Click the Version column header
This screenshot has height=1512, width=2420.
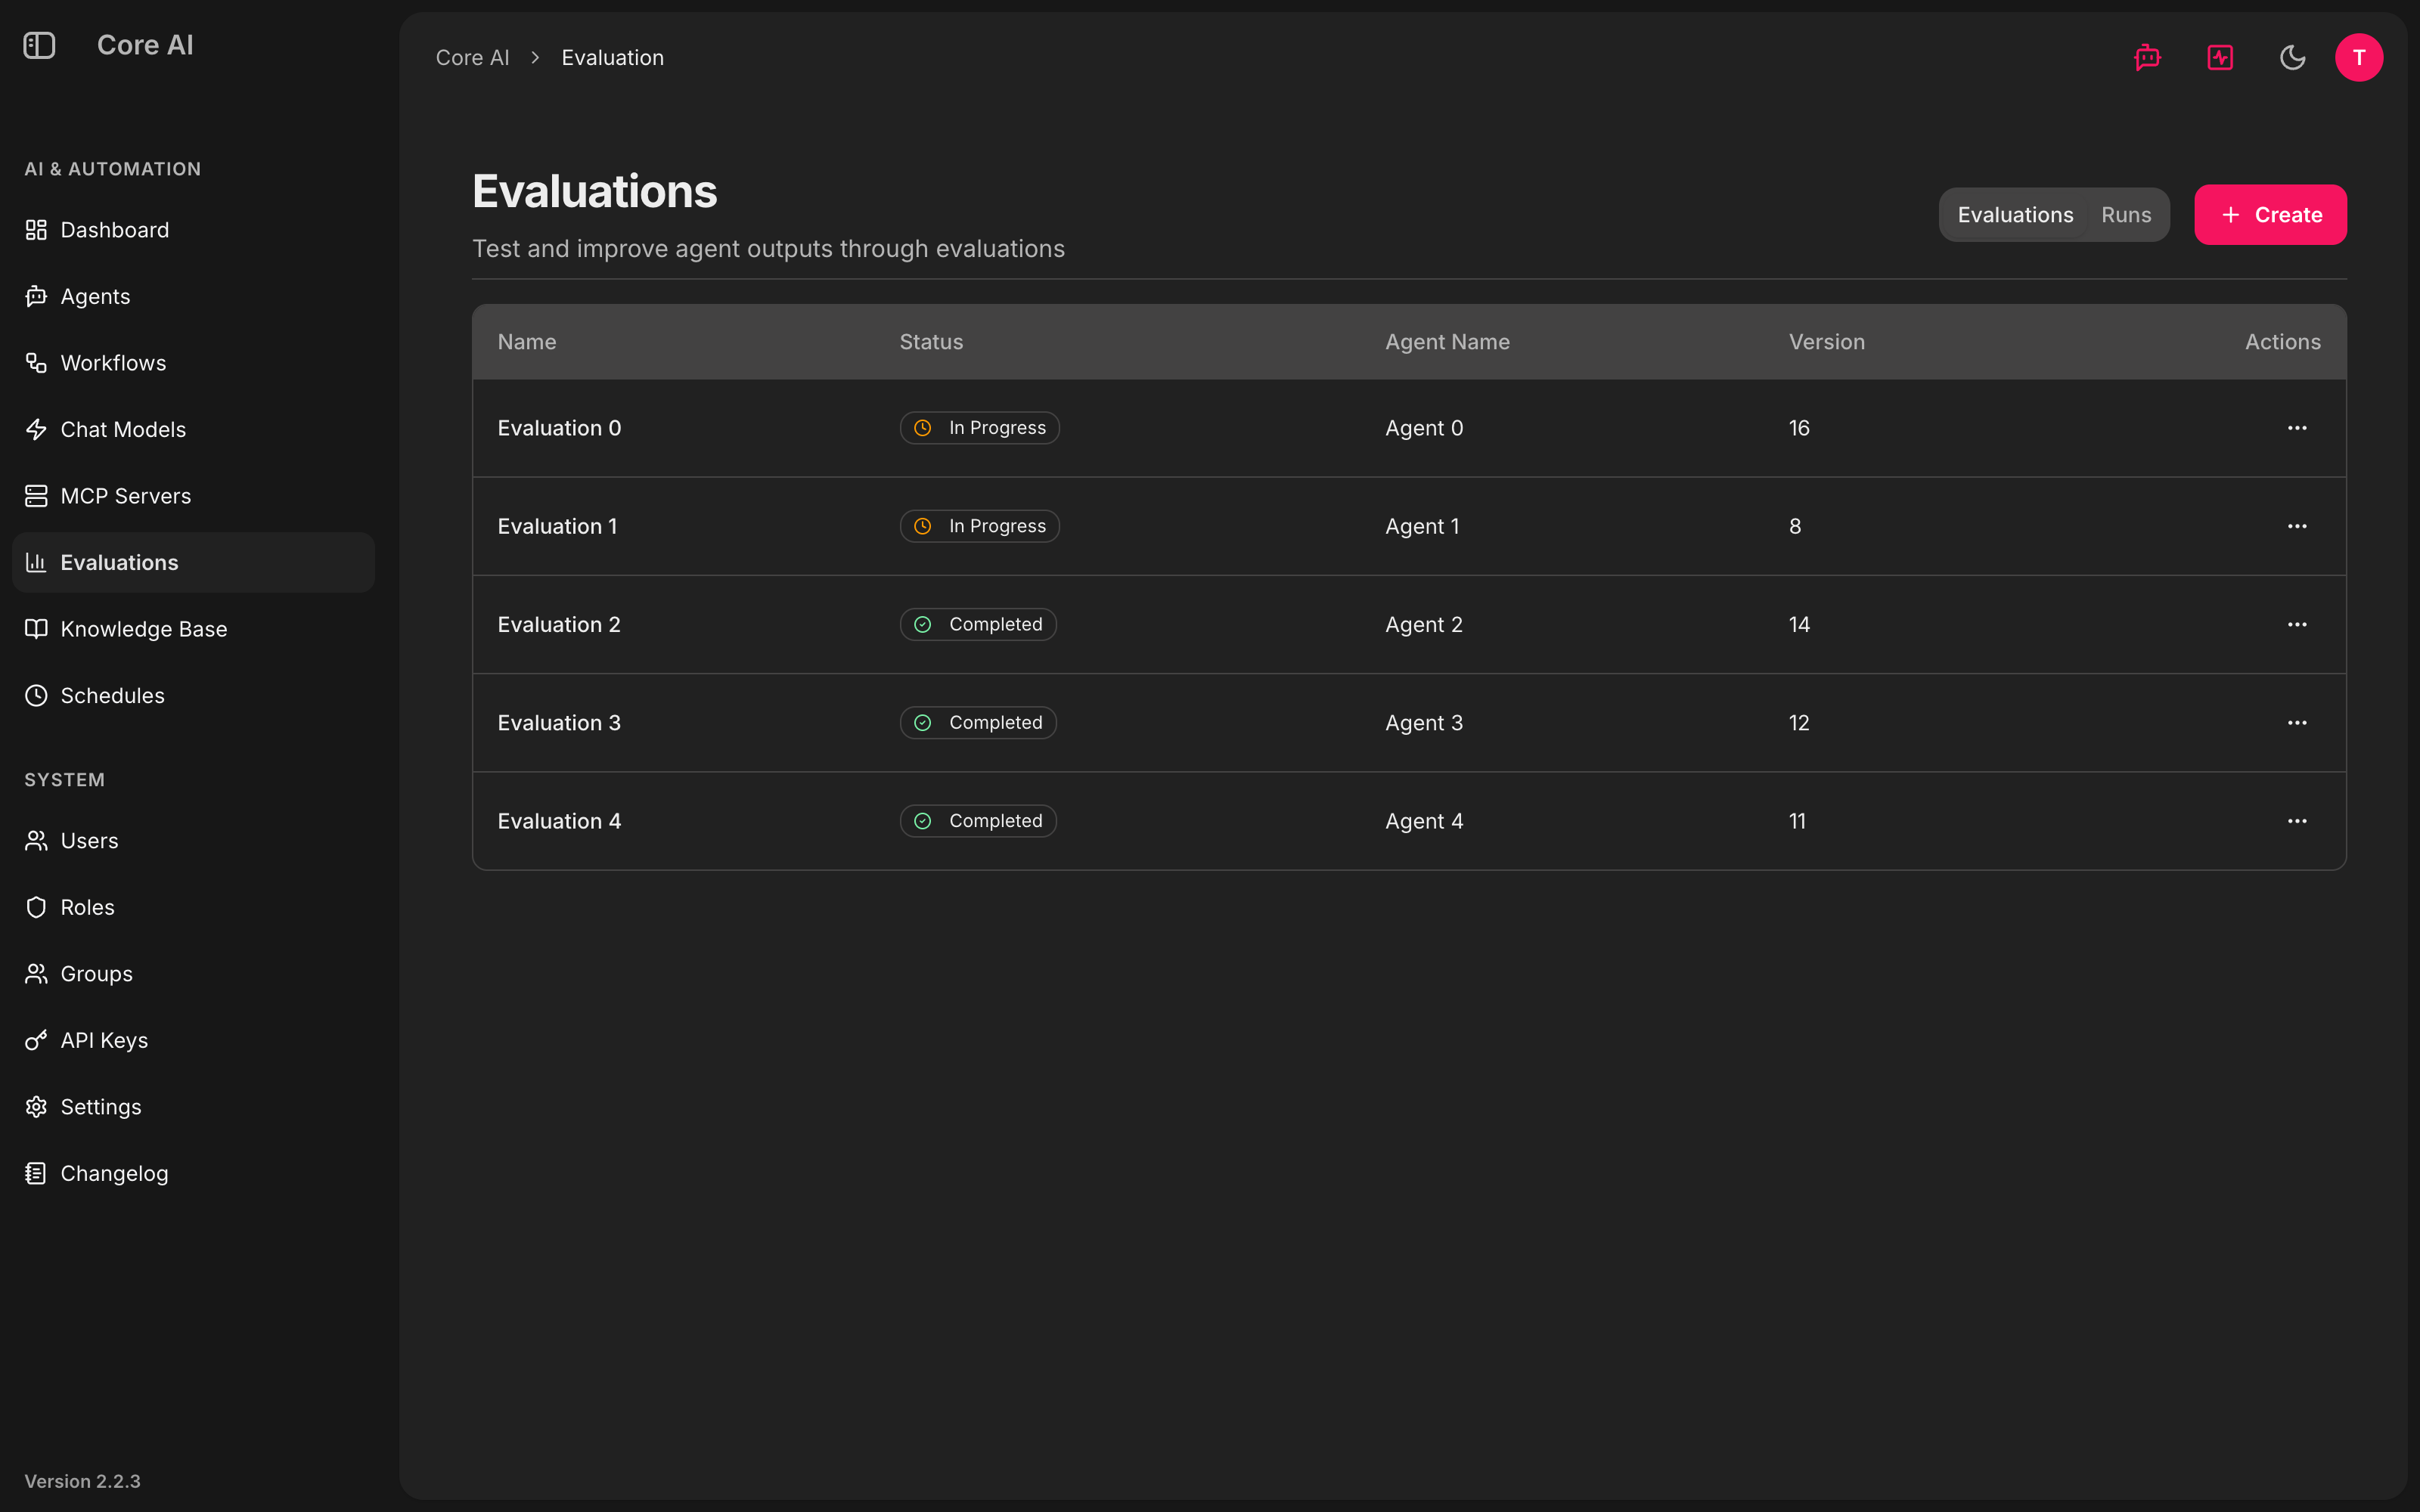click(x=1826, y=342)
